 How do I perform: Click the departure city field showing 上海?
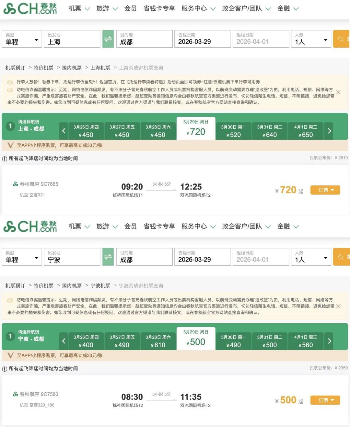tap(72, 39)
